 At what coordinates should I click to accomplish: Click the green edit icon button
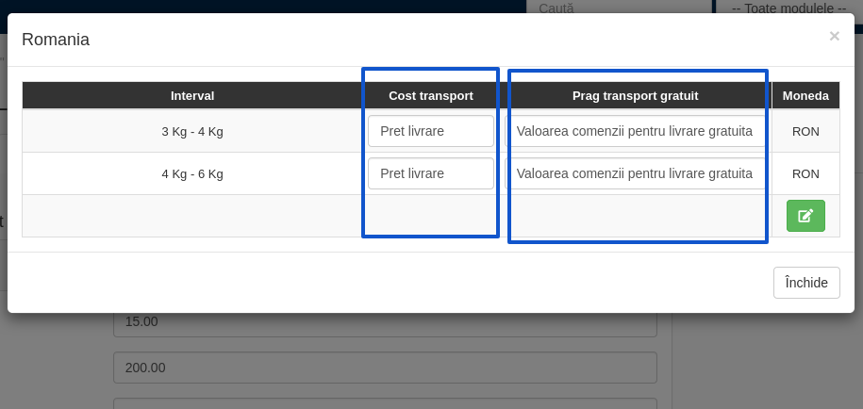point(805,216)
